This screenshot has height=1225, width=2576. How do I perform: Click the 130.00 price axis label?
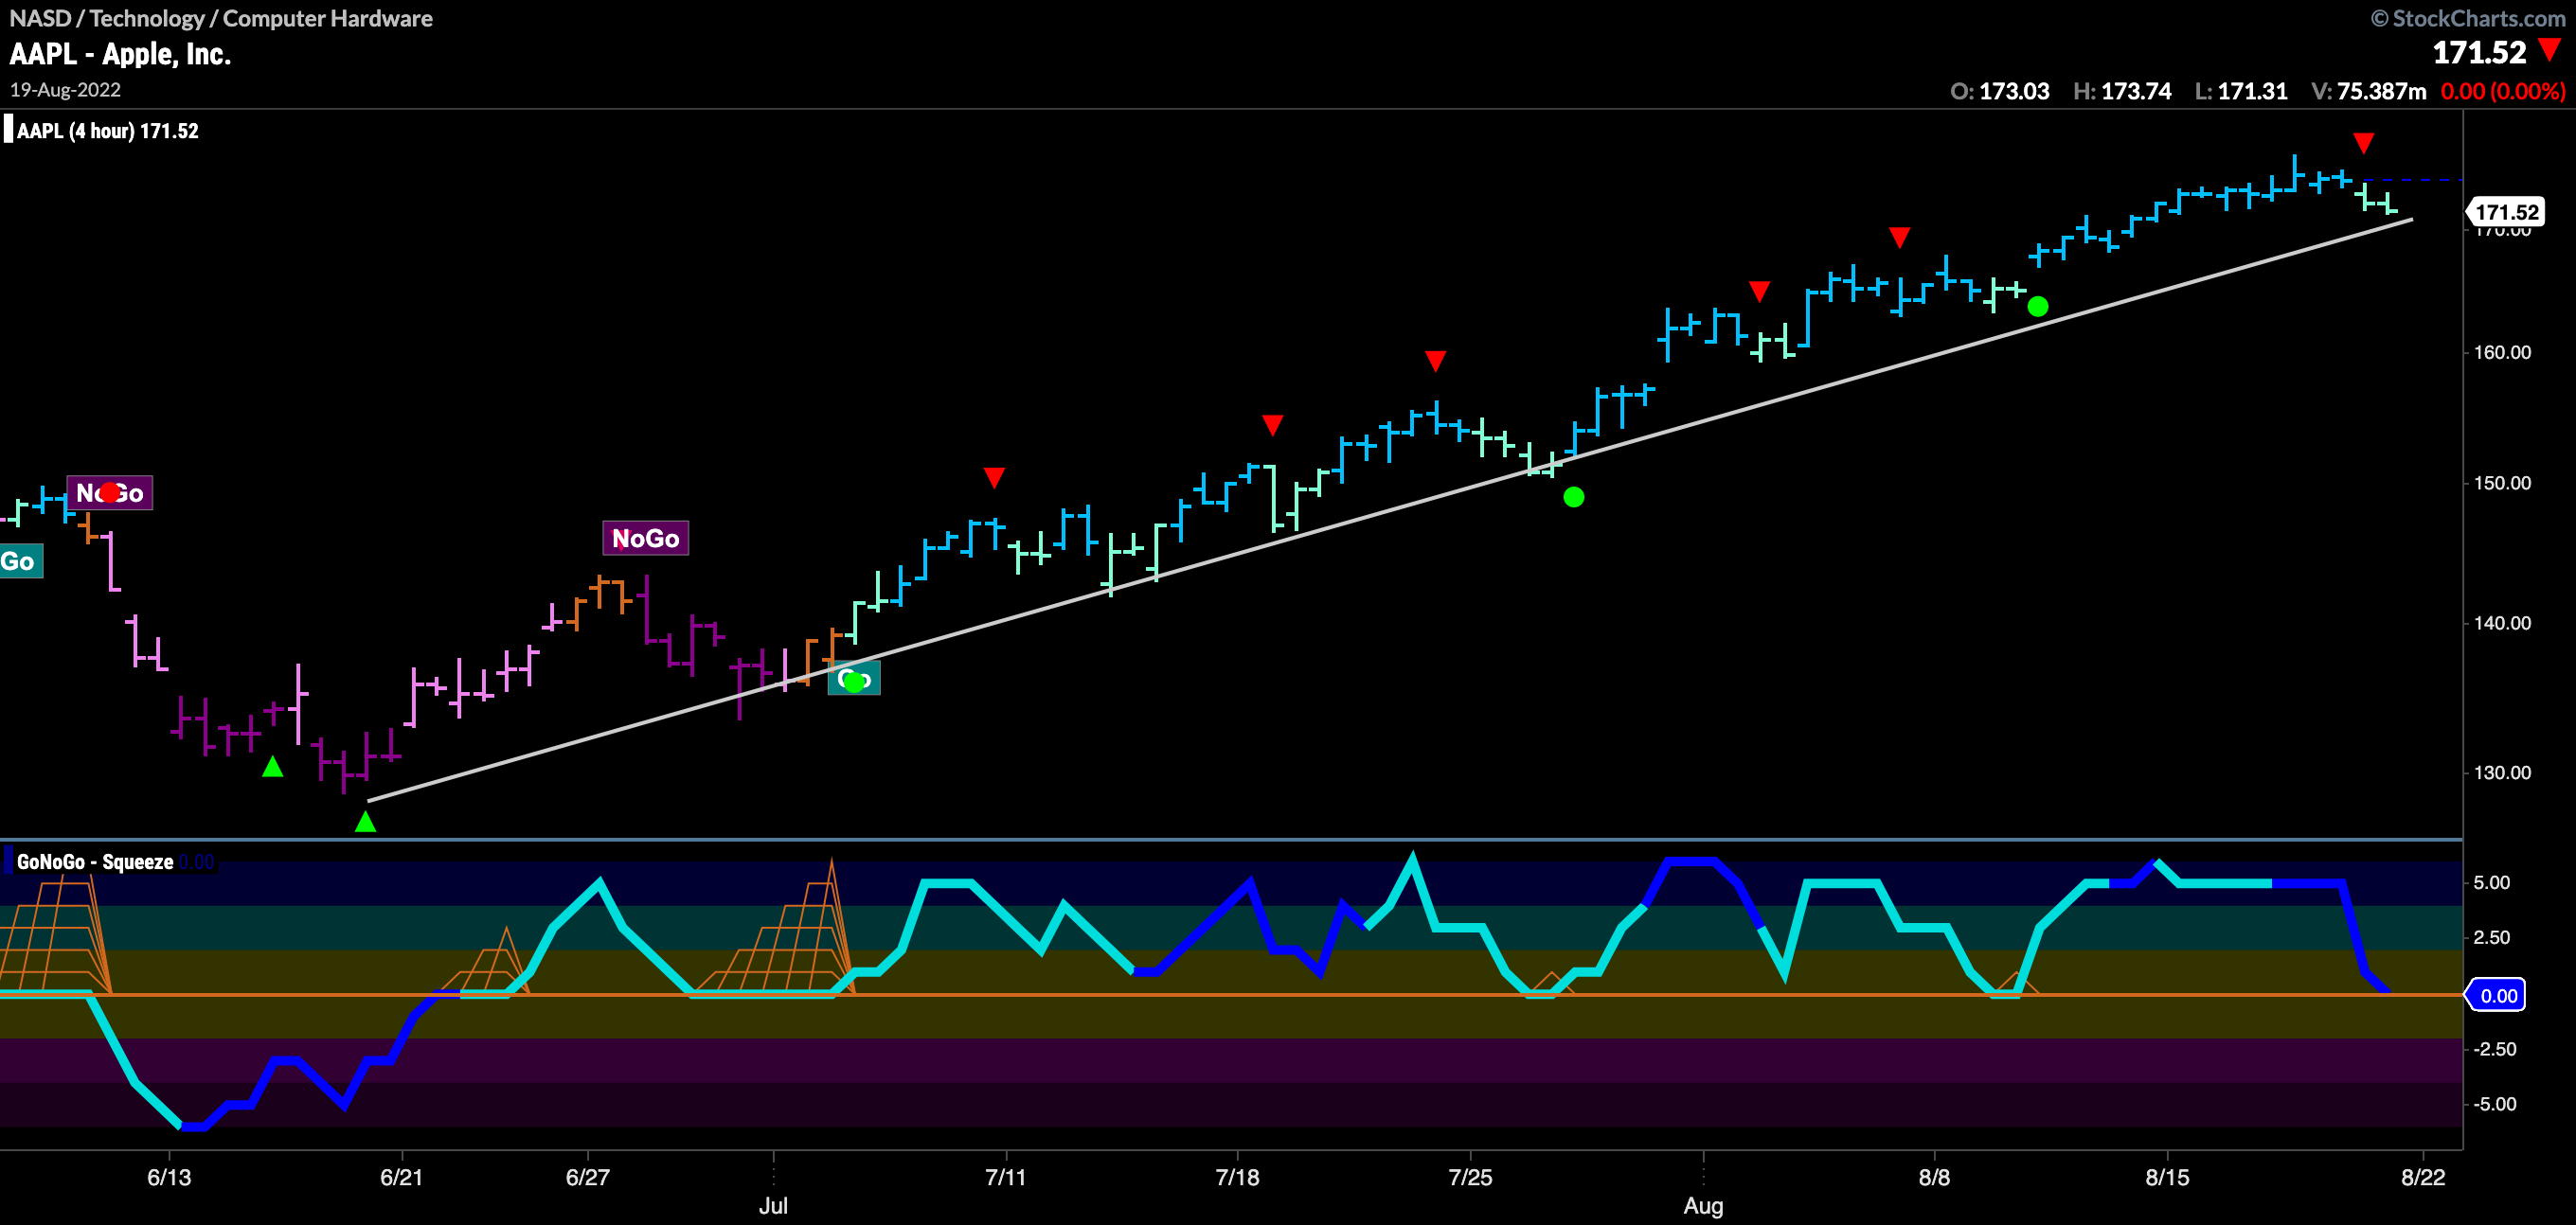click(x=2502, y=773)
